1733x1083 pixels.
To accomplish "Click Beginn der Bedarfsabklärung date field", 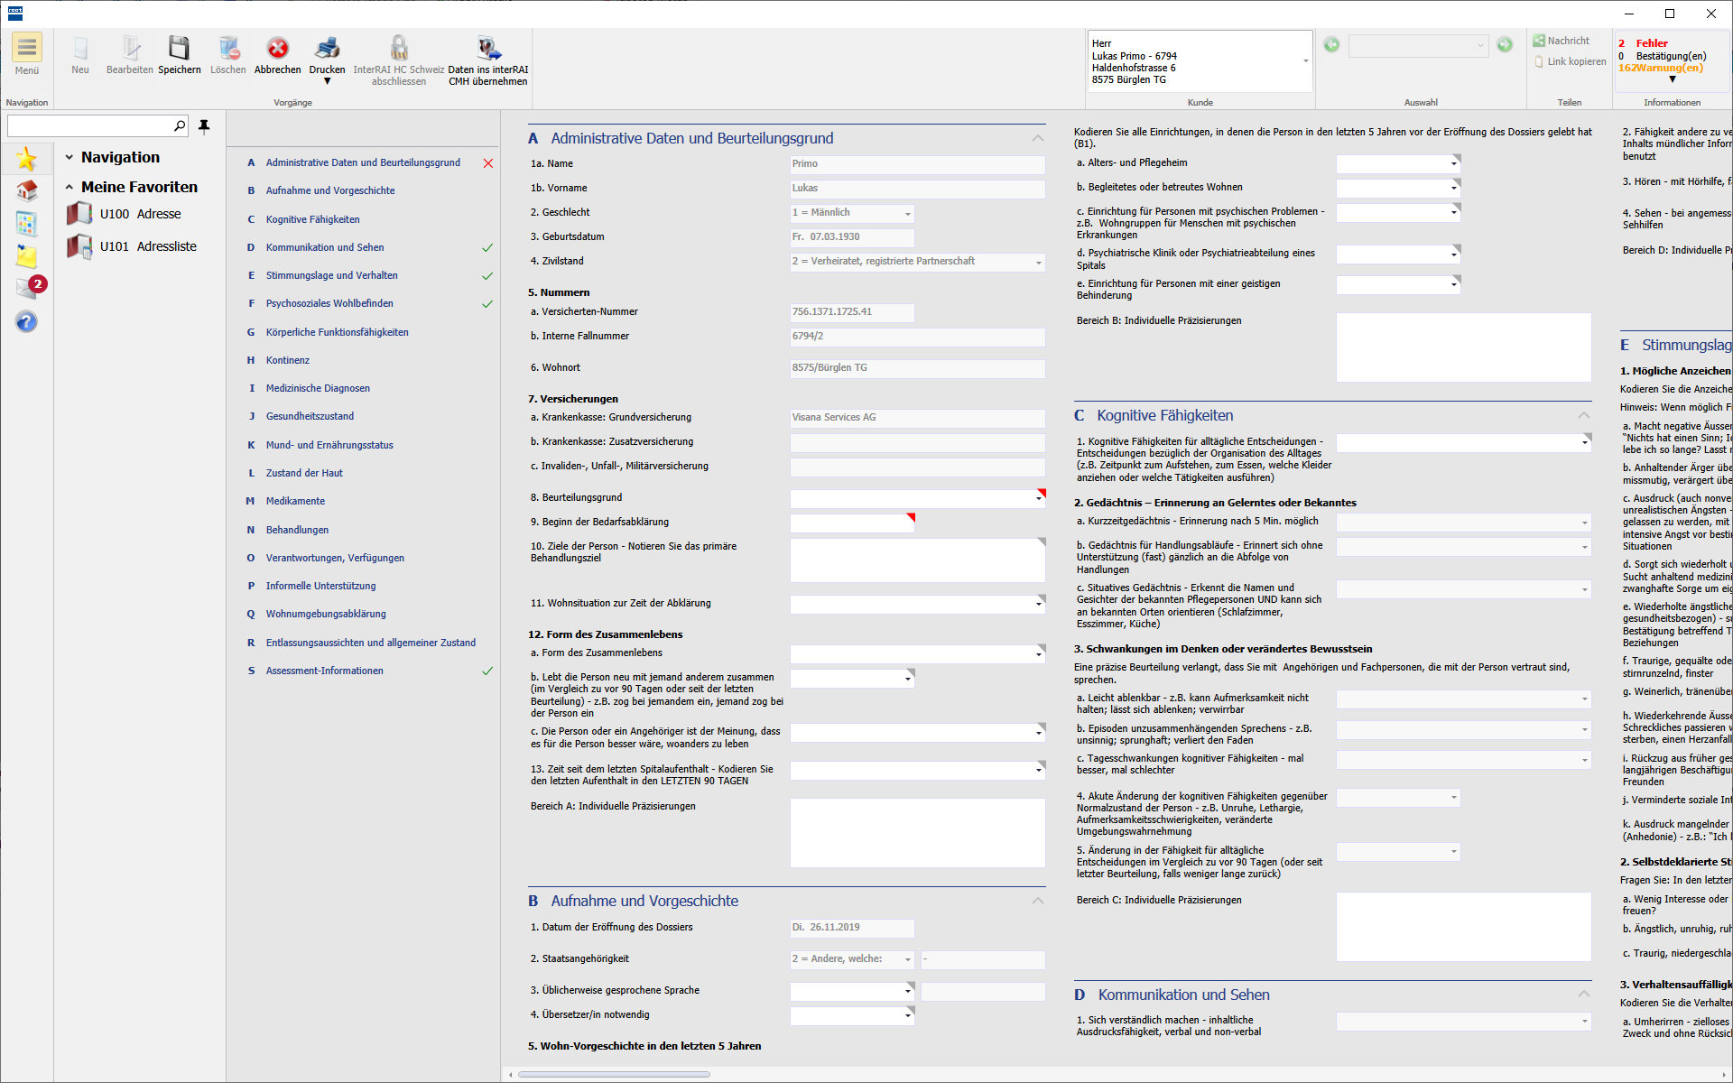I will (852, 523).
